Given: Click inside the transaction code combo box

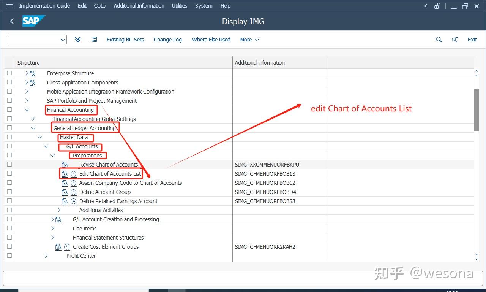Looking at the screenshot, I should [34, 39].
